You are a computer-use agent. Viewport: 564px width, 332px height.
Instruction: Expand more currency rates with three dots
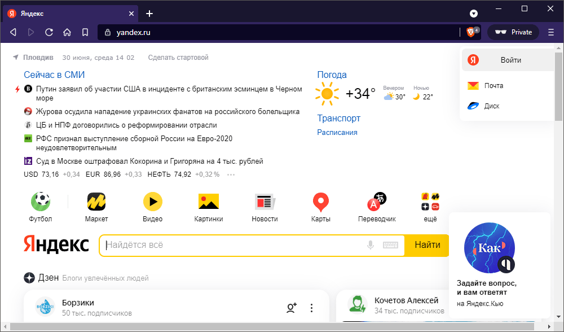pyautogui.click(x=230, y=174)
